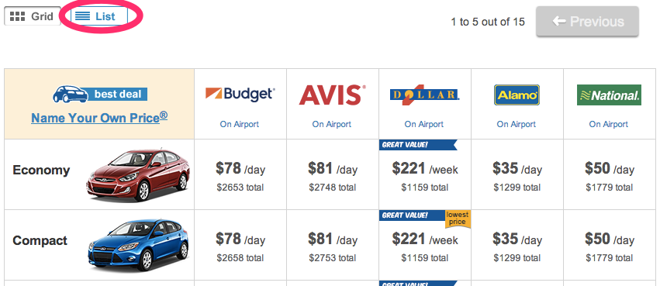Viewport: 660px width, 286px height.
Task: Click the Alamo logo
Action: coord(517,95)
